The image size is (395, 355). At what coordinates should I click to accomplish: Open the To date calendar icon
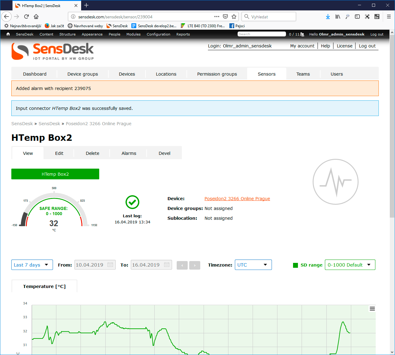coord(167,265)
